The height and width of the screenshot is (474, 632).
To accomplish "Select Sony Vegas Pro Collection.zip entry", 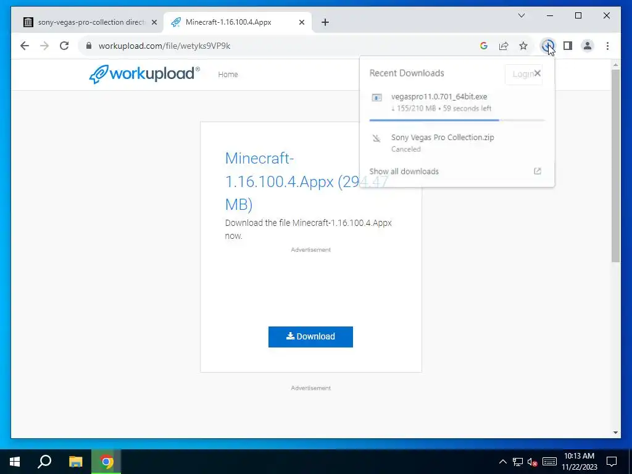I will (457, 143).
